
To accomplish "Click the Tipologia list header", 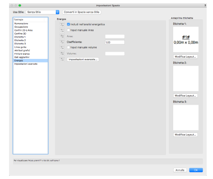I will (x=30, y=19).
